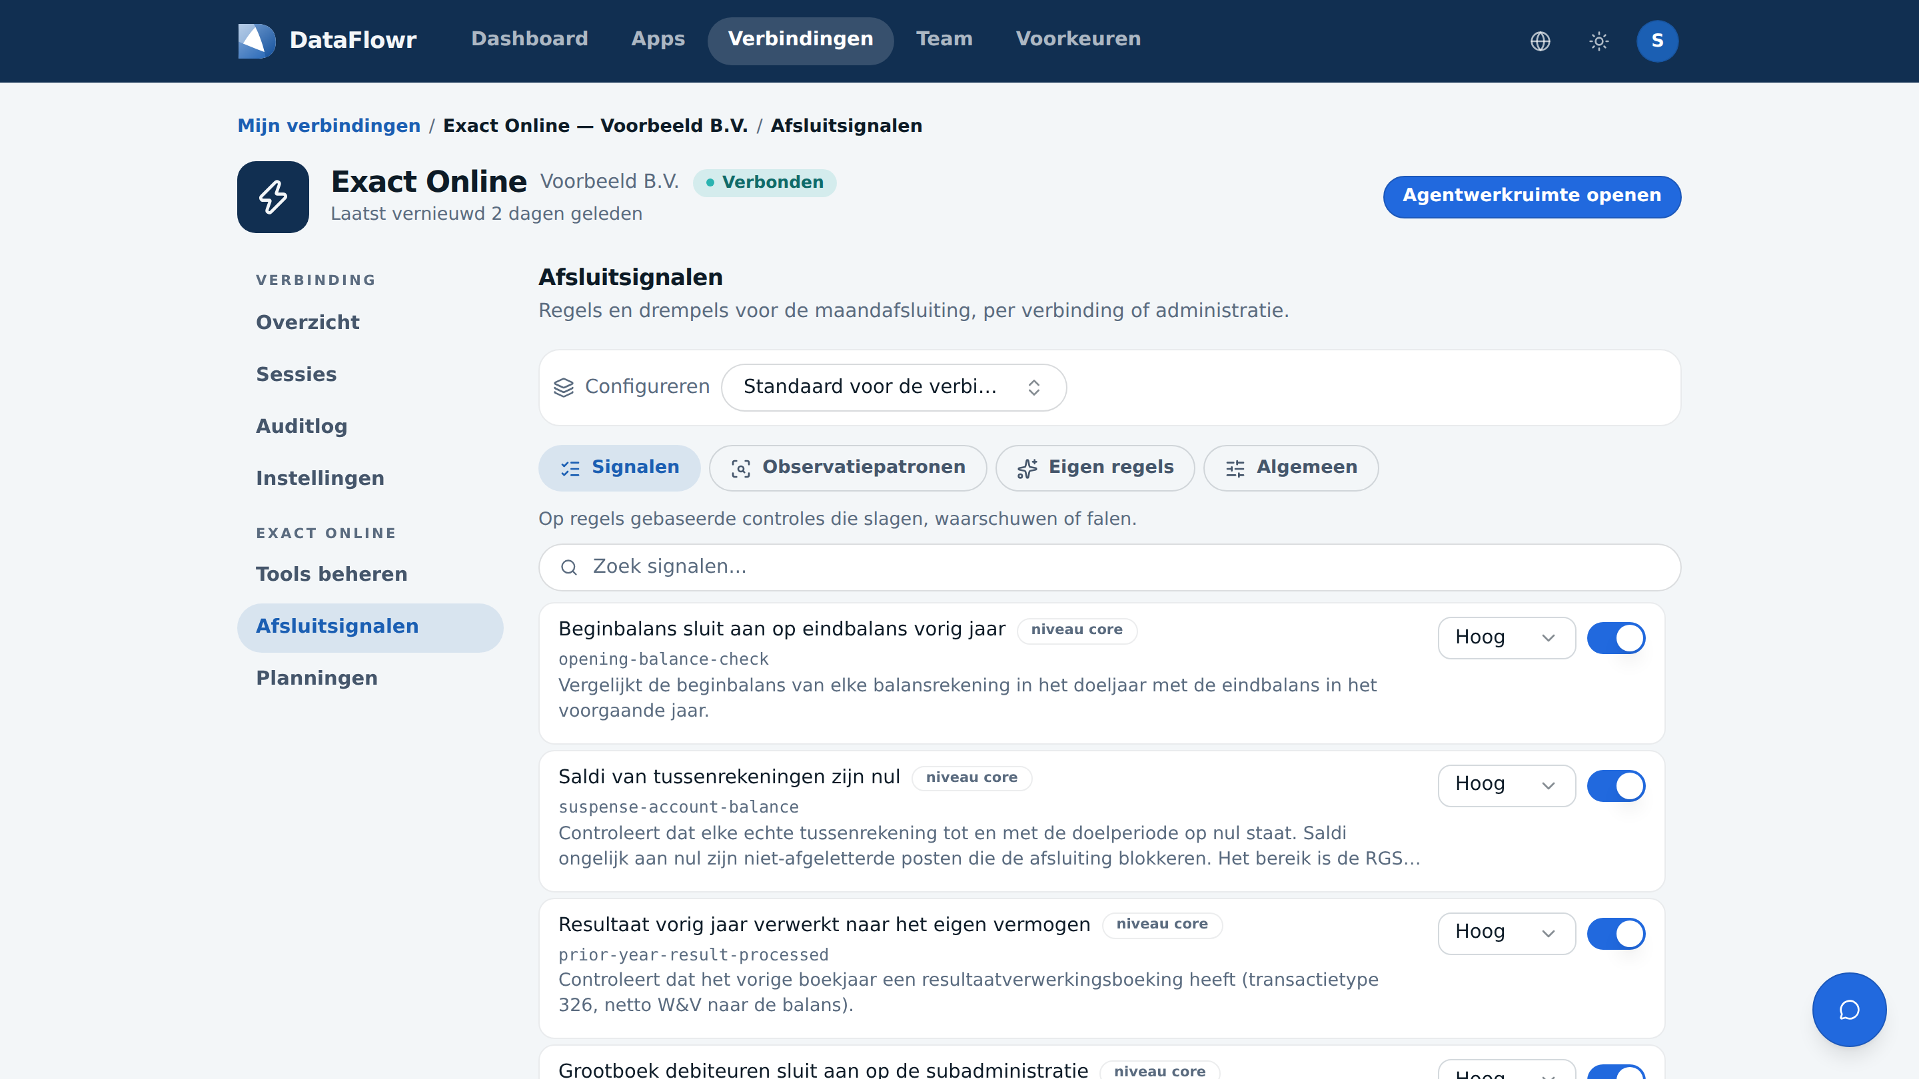This screenshot has width=1919, height=1079.
Task: Click the Beginbalans sluit aan signal title
Action: click(782, 629)
